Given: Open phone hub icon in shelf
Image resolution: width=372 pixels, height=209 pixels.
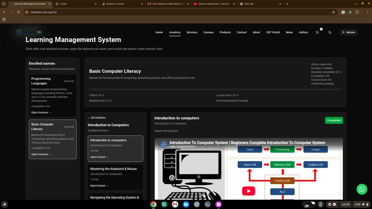Looking at the screenshot, I should pyautogui.click(x=320, y=204).
